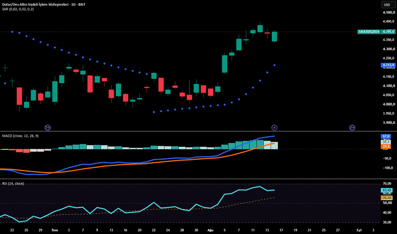
Task: Select the MACD (close, 12, 26, 9) legend
Action: point(20,136)
